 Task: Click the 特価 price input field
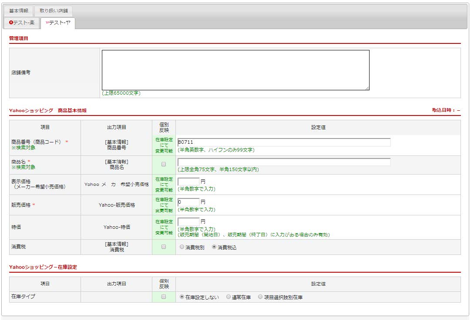(188, 221)
